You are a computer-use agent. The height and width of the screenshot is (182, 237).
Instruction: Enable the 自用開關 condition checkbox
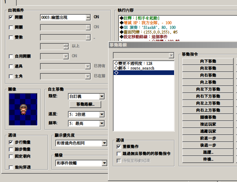coord(11,56)
